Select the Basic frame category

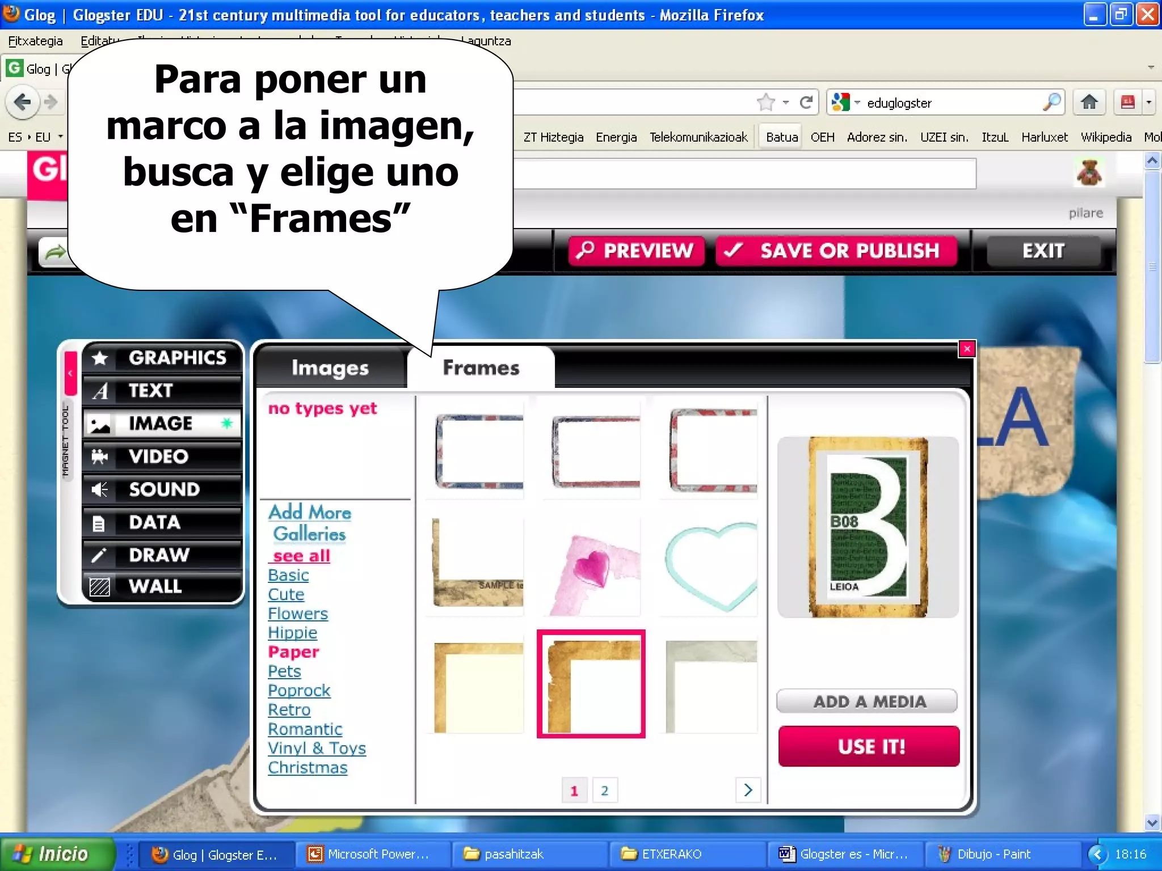(x=288, y=575)
